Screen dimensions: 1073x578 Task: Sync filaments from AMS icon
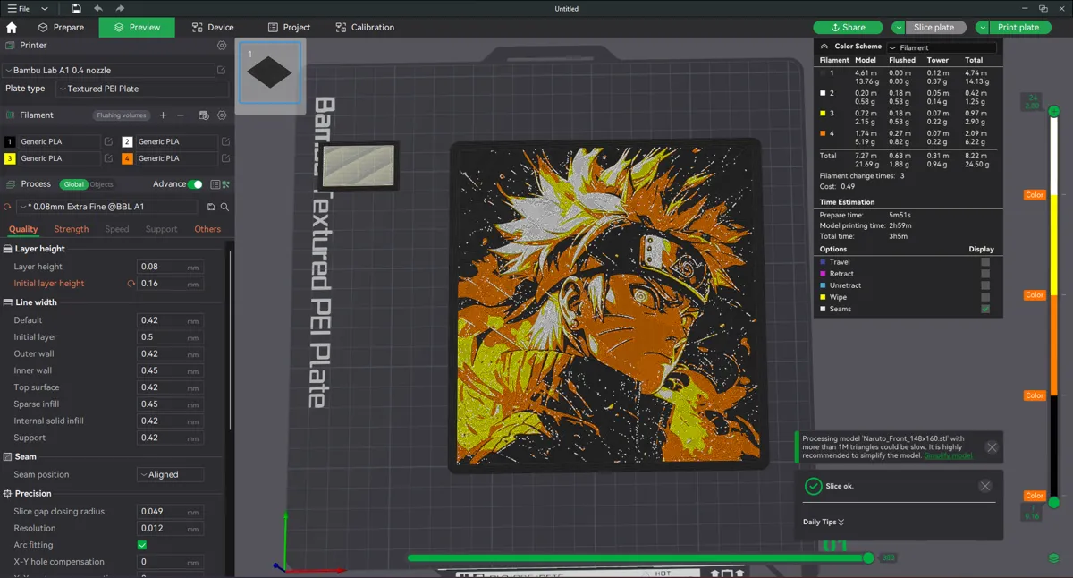point(204,115)
